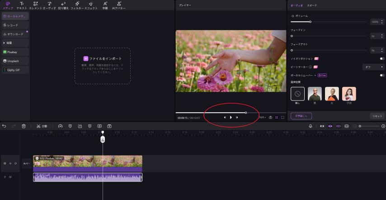Enable the ノイズリダクション toggle

point(382,59)
